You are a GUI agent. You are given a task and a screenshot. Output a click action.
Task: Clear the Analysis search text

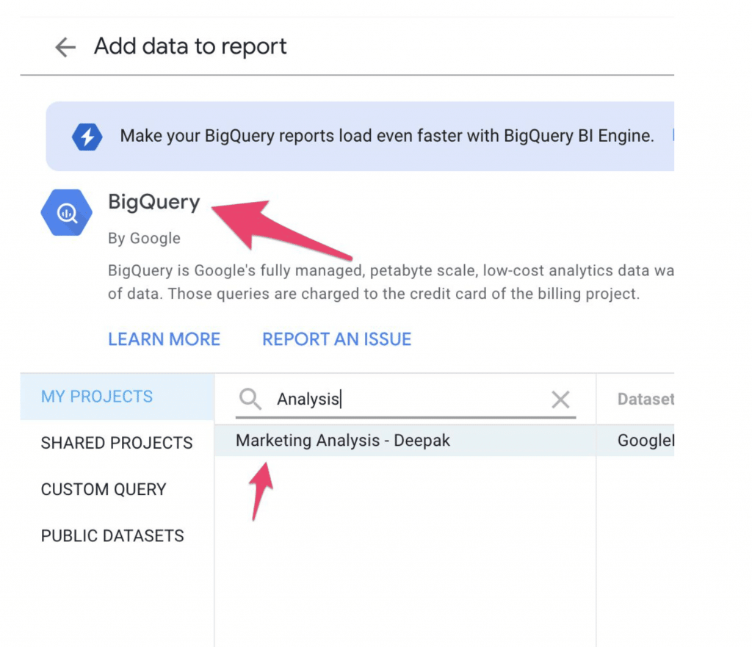point(560,399)
